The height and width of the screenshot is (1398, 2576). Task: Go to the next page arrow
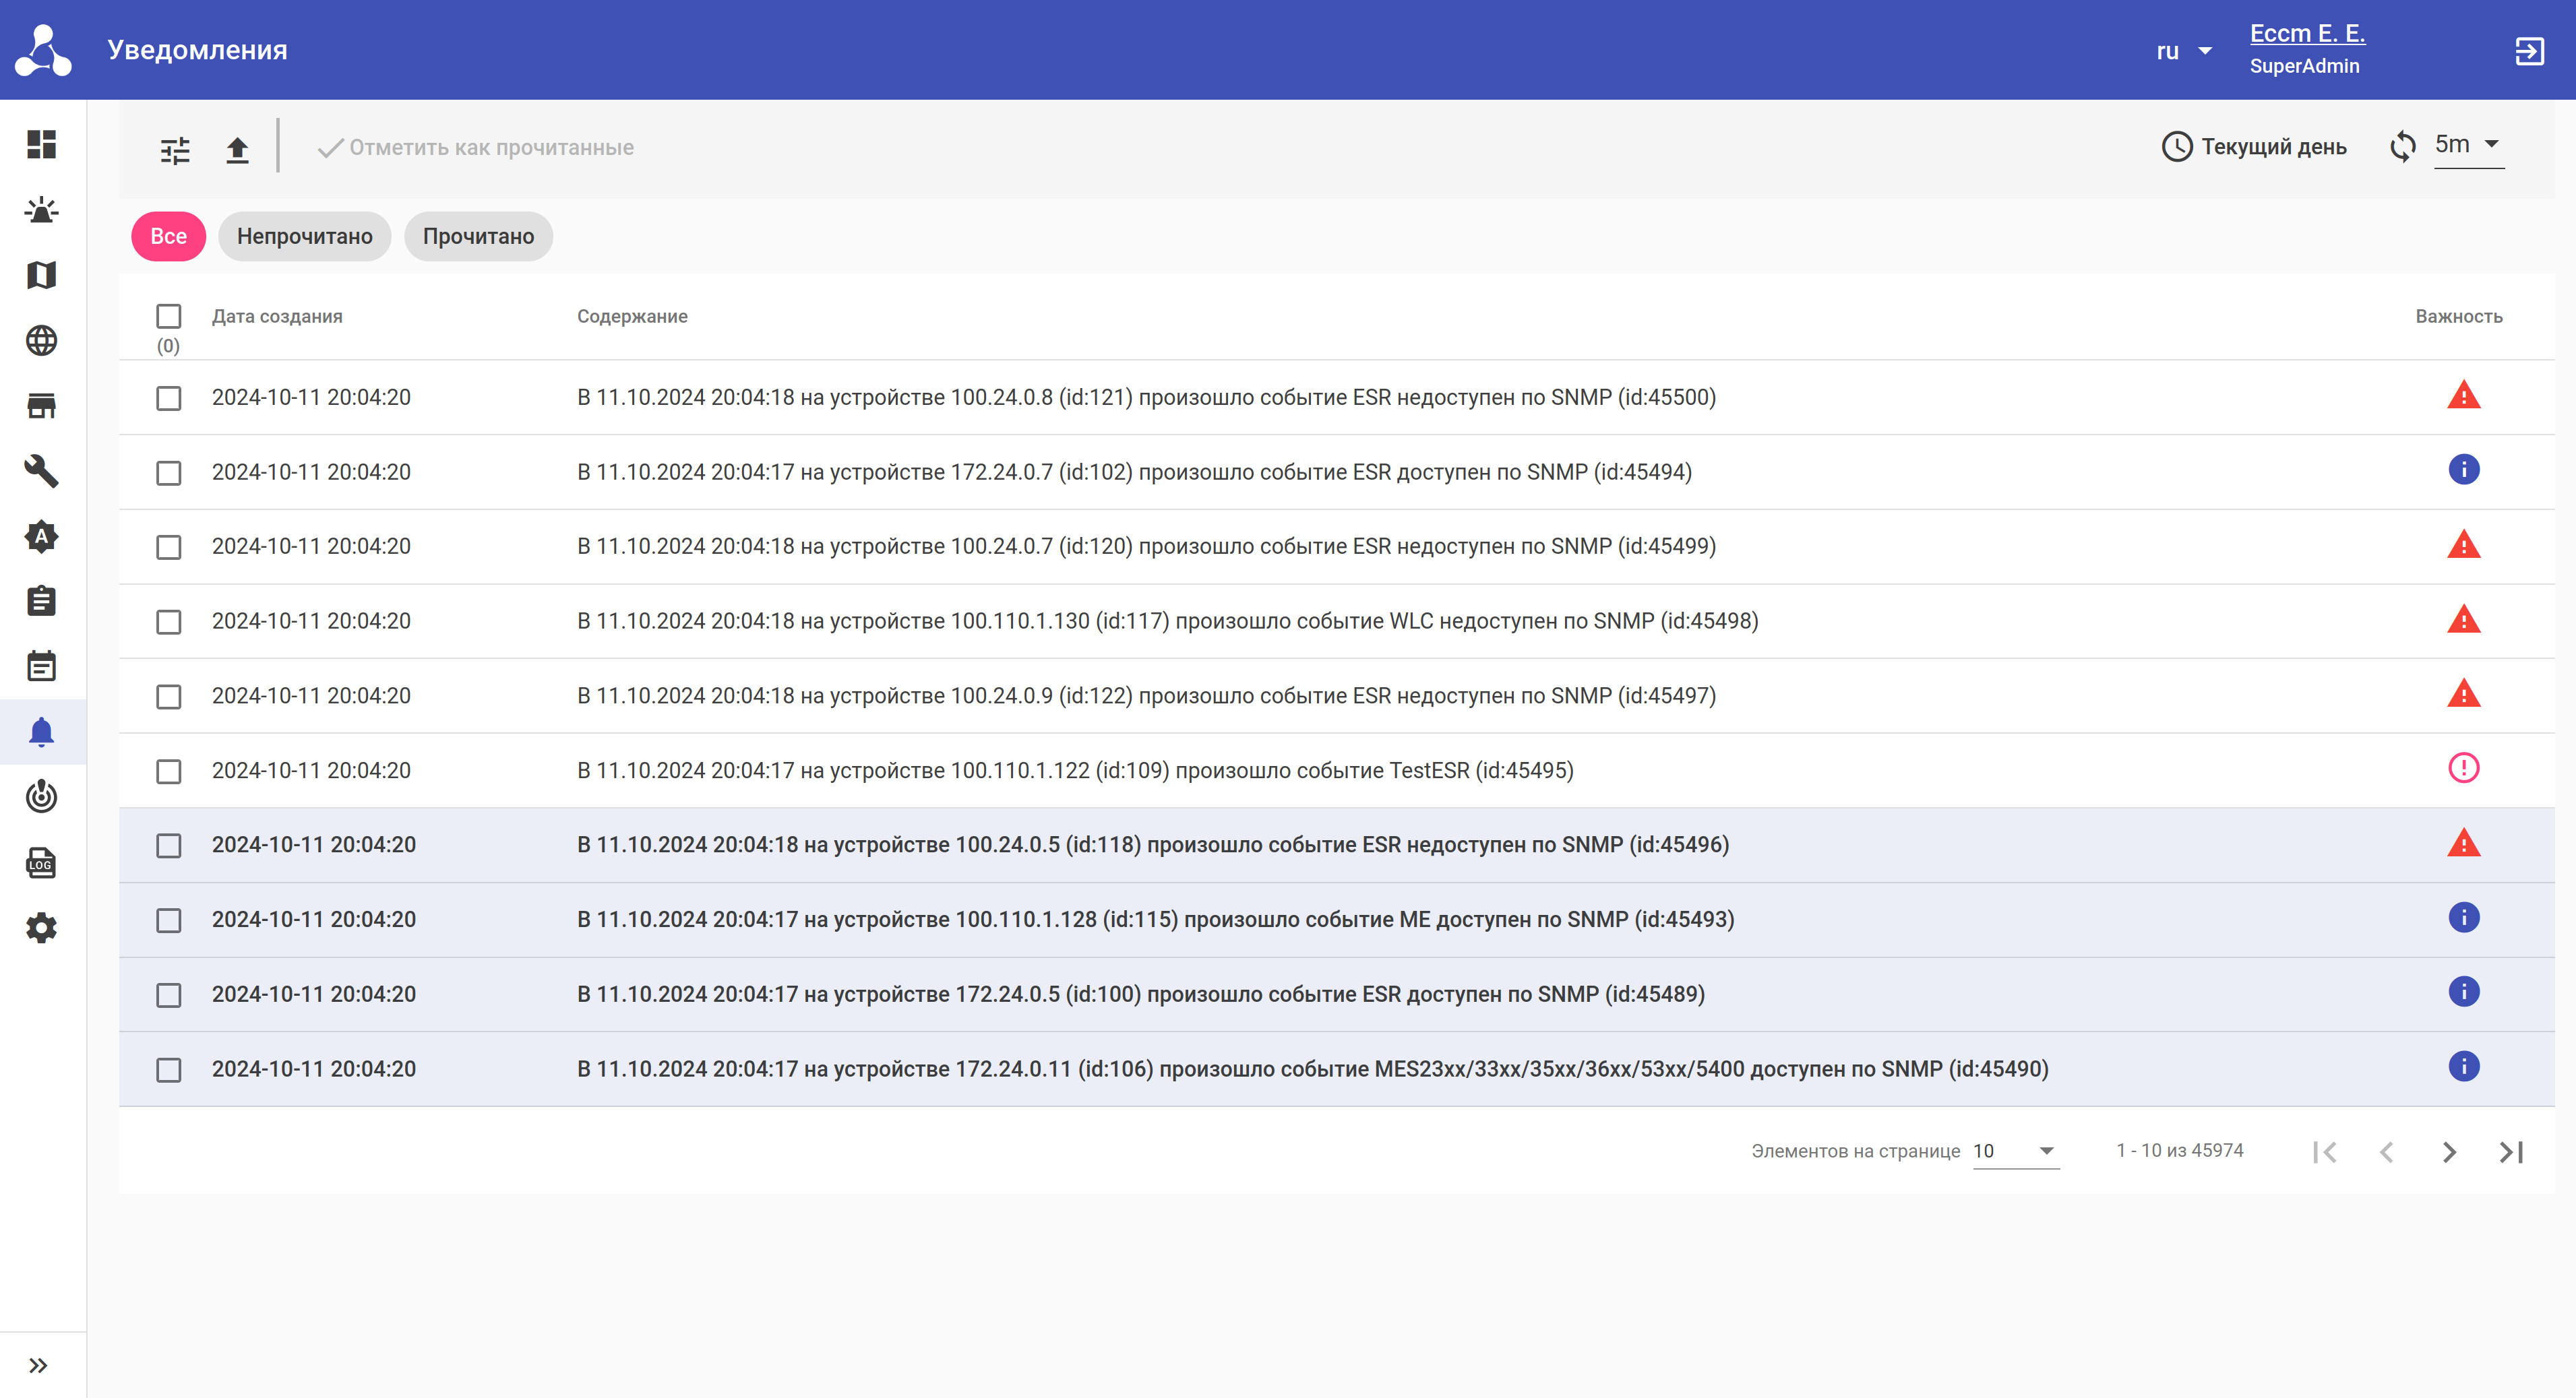(2449, 1152)
